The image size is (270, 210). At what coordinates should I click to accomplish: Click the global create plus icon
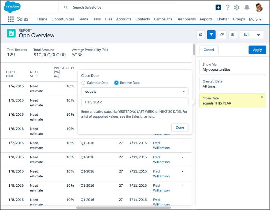[x=218, y=7]
